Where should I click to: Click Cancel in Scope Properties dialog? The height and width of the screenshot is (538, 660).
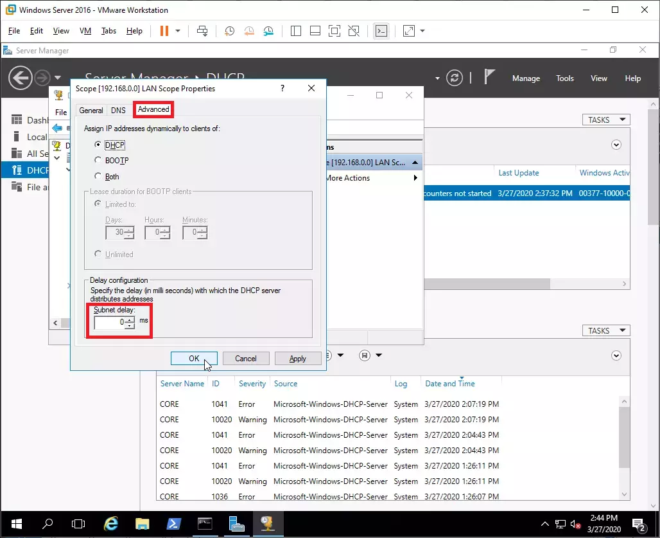(x=246, y=359)
